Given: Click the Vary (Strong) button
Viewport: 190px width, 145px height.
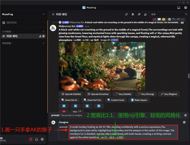Looking at the screenshot, I should click(146, 94).
